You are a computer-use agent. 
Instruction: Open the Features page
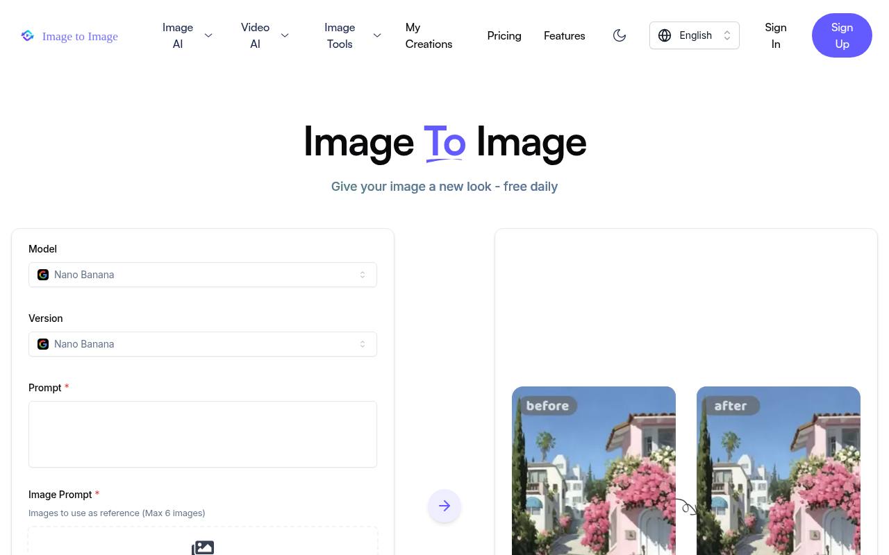pyautogui.click(x=564, y=35)
